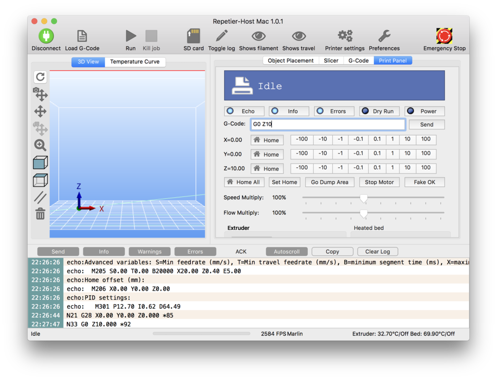497x380 pixels.
Task: Select the move viewpoint arrows tool
Action: coord(40,111)
